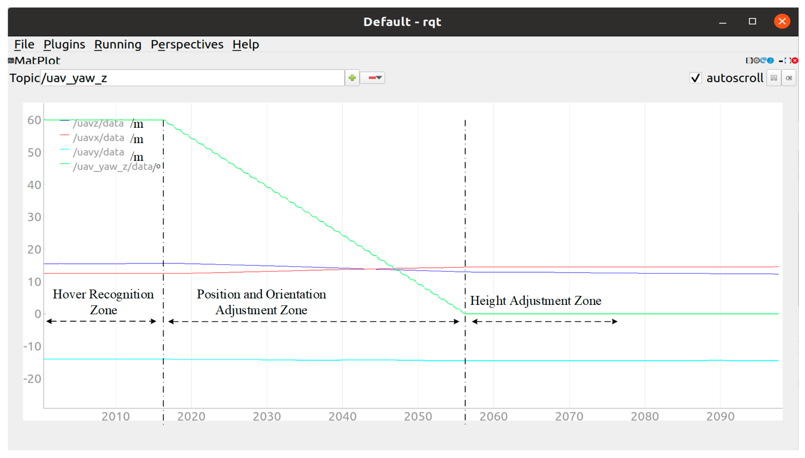Screen dimensions: 805x458
Task: Close the MatPlot plugin with red X
Action: coord(795,61)
